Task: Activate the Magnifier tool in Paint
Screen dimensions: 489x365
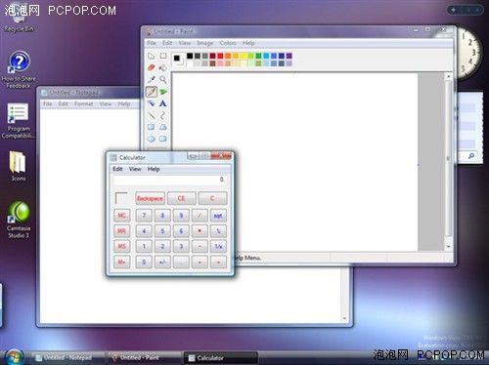Action: coord(163,79)
